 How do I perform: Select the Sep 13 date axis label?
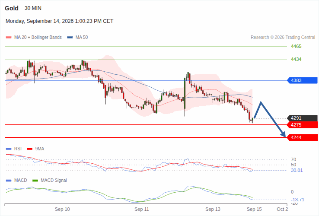click(x=213, y=209)
